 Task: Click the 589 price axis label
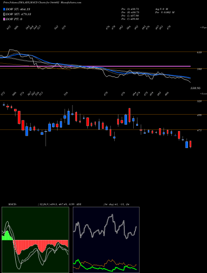(x=200, y=69)
